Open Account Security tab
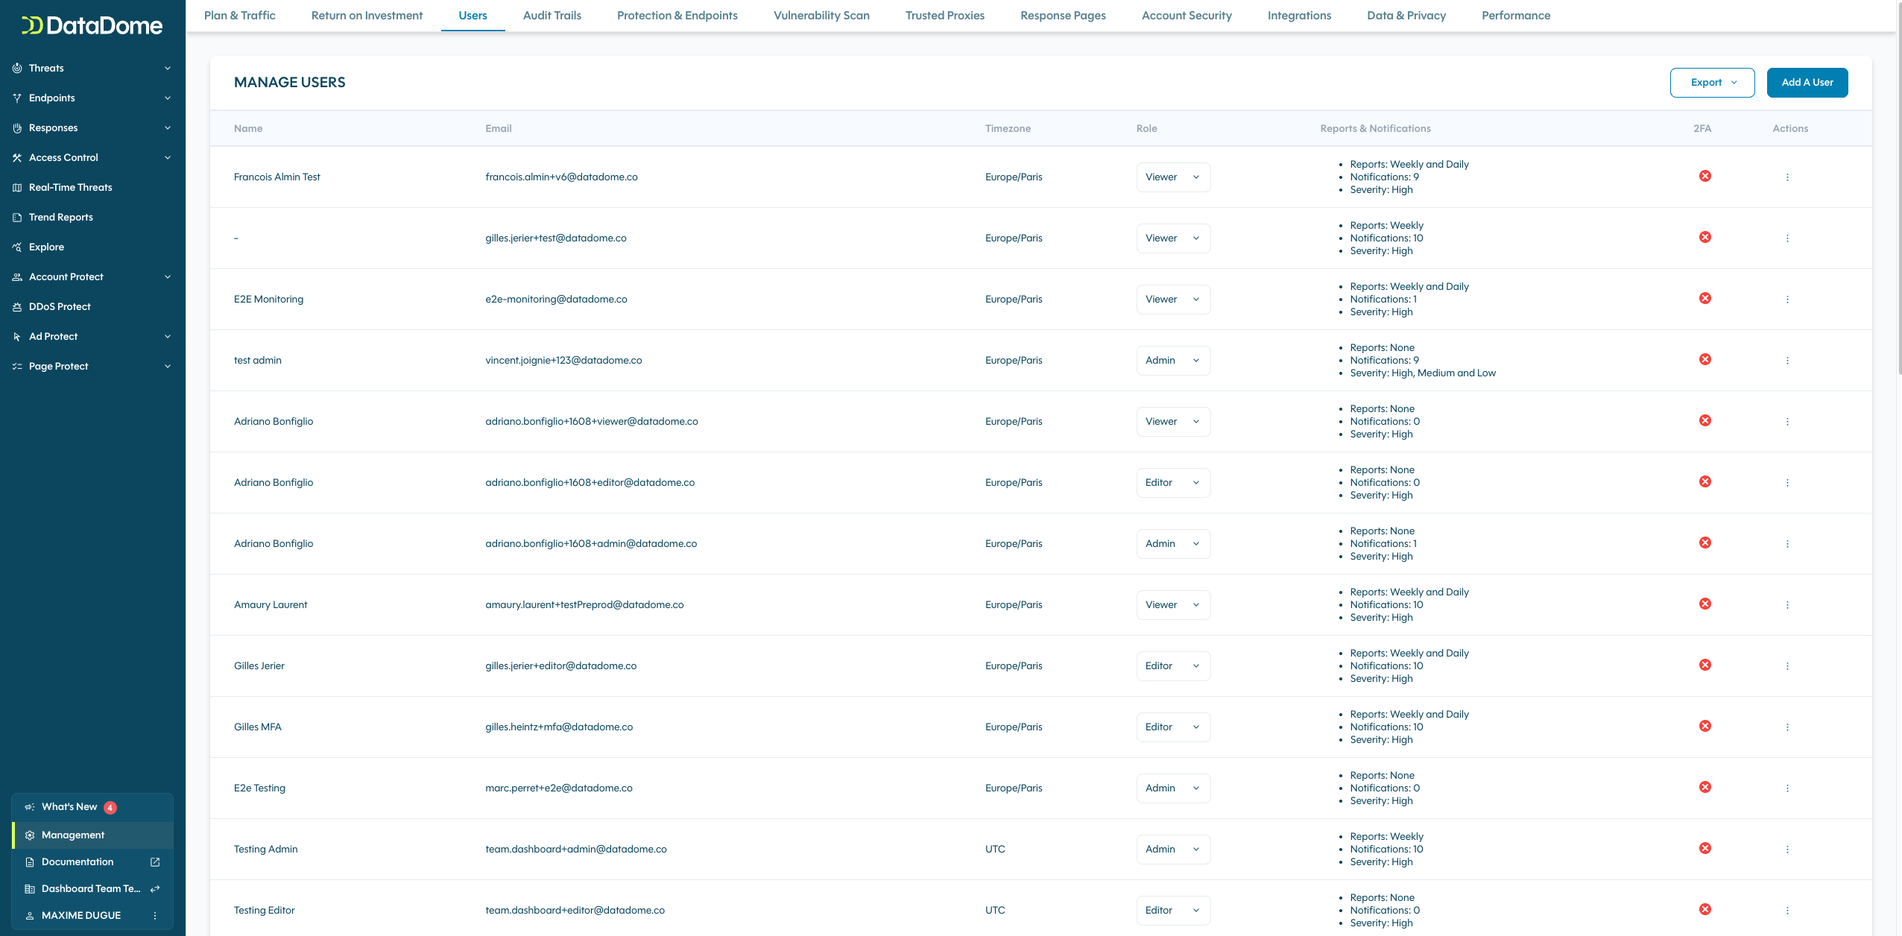The height and width of the screenshot is (936, 1902). pos(1187,16)
